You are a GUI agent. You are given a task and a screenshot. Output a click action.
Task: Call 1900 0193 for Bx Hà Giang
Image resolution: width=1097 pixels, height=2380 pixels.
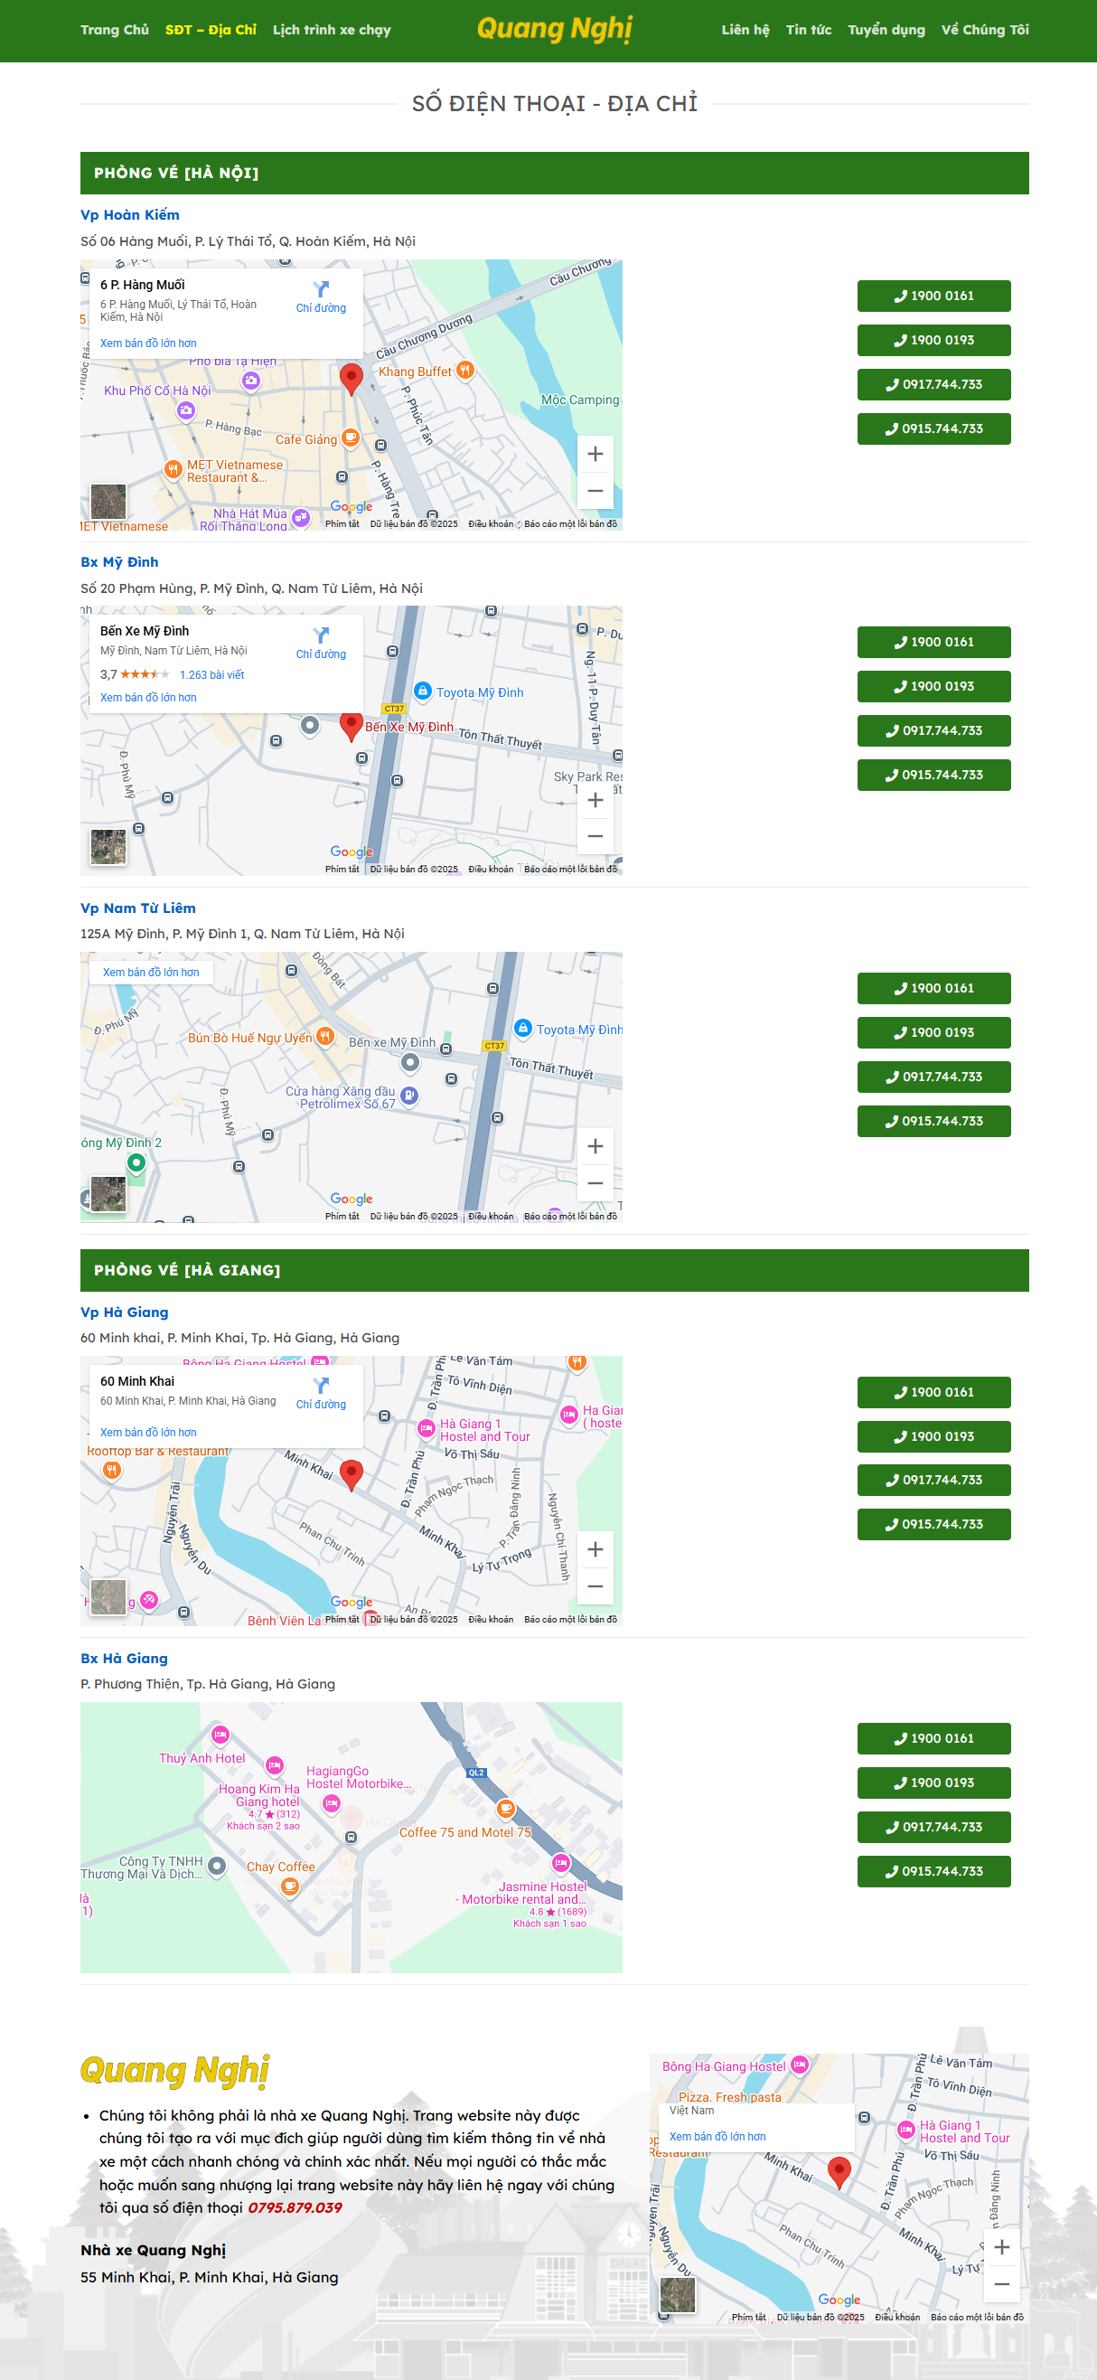tap(933, 1783)
